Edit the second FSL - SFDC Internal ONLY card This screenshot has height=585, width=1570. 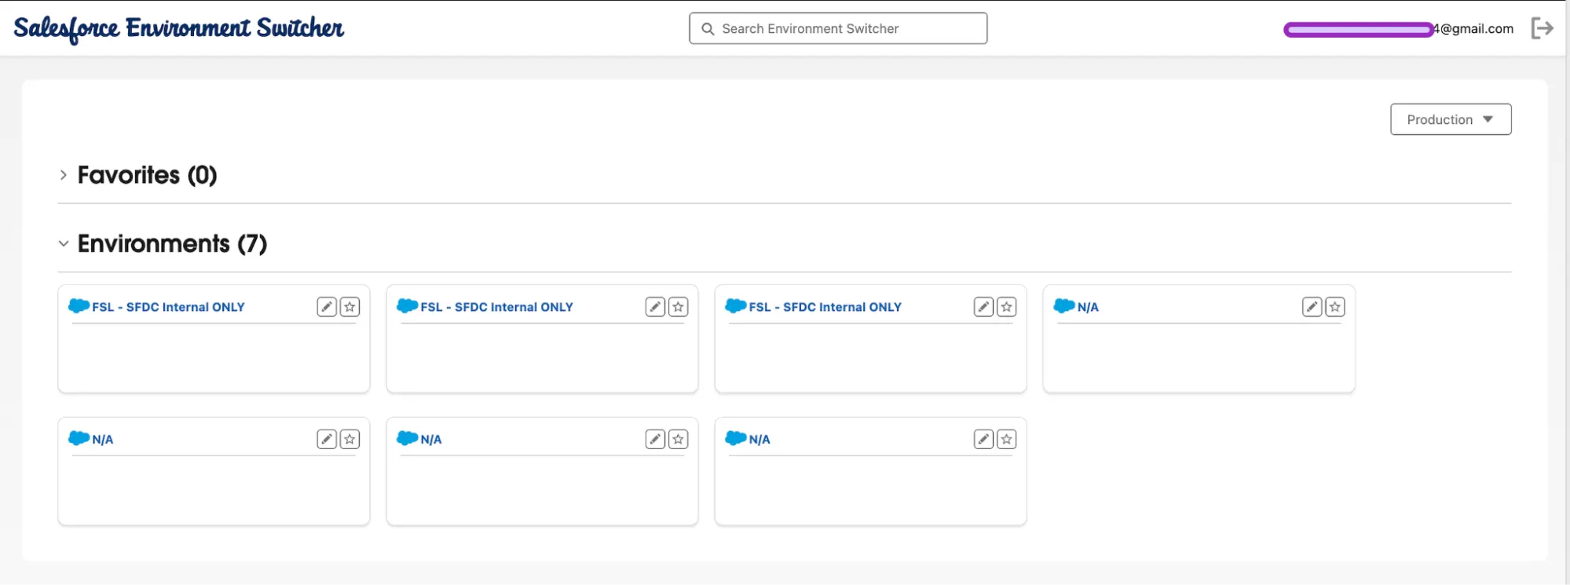[x=655, y=307]
